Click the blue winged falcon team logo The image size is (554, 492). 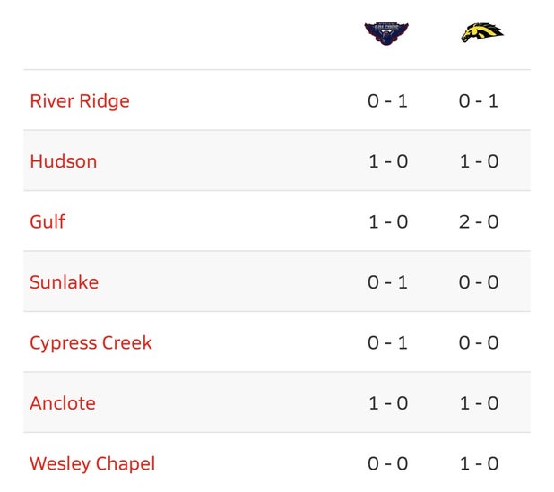(x=386, y=33)
